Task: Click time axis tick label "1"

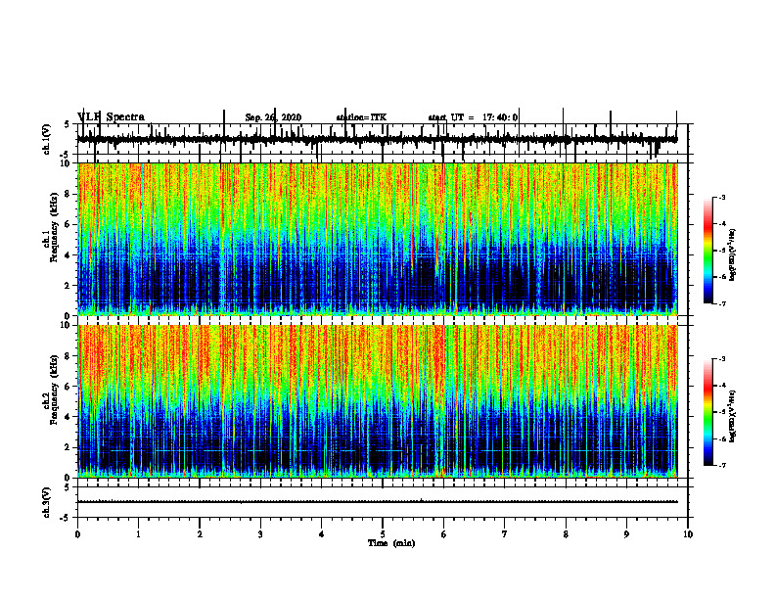Action: click(x=138, y=534)
